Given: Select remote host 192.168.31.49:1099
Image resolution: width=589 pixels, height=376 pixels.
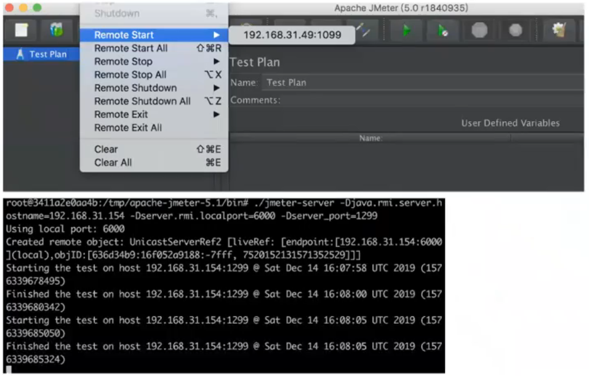Looking at the screenshot, I should 292,35.
